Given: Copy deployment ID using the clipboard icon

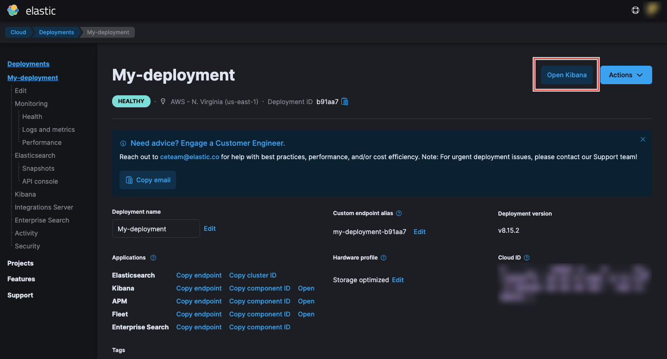Looking at the screenshot, I should point(345,101).
